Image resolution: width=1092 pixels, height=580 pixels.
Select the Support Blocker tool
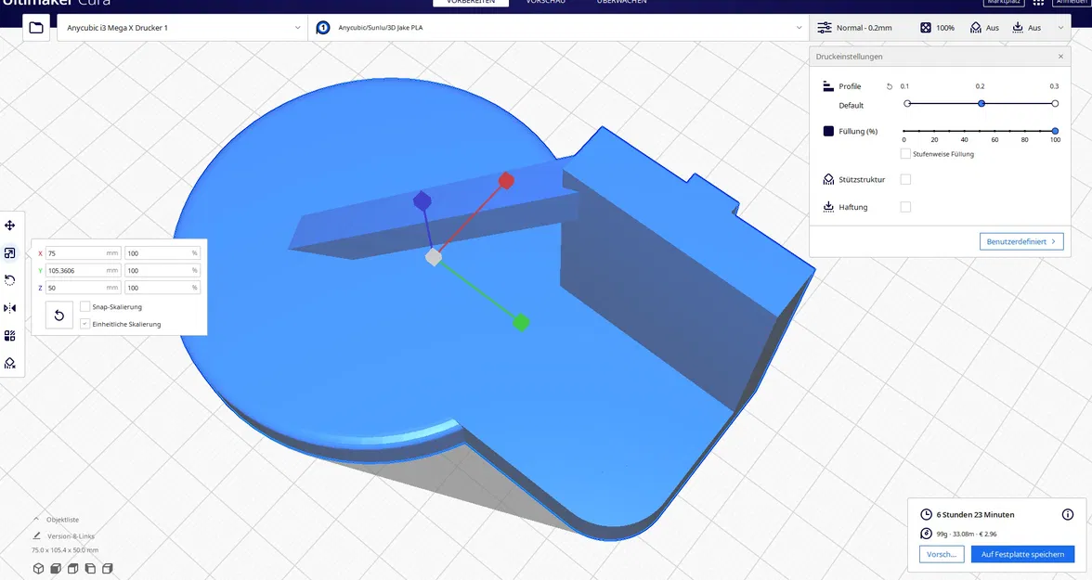click(x=9, y=364)
